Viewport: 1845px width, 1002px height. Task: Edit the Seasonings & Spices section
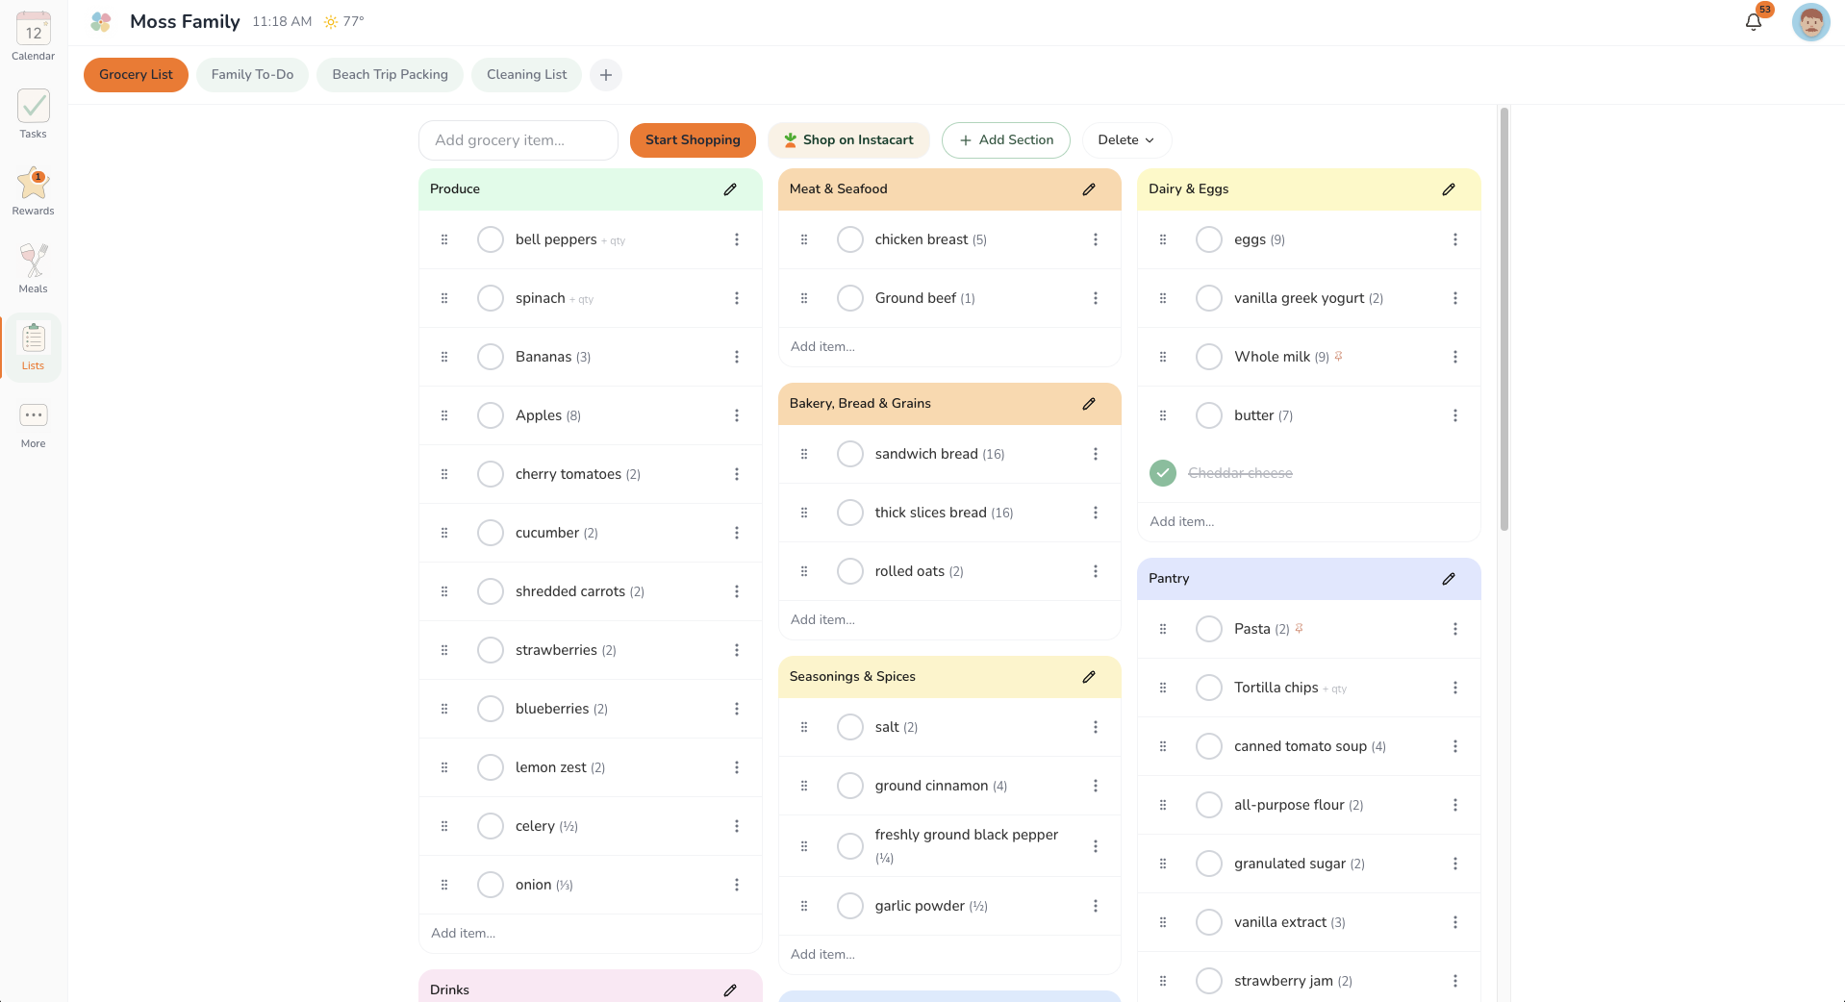1089,677
